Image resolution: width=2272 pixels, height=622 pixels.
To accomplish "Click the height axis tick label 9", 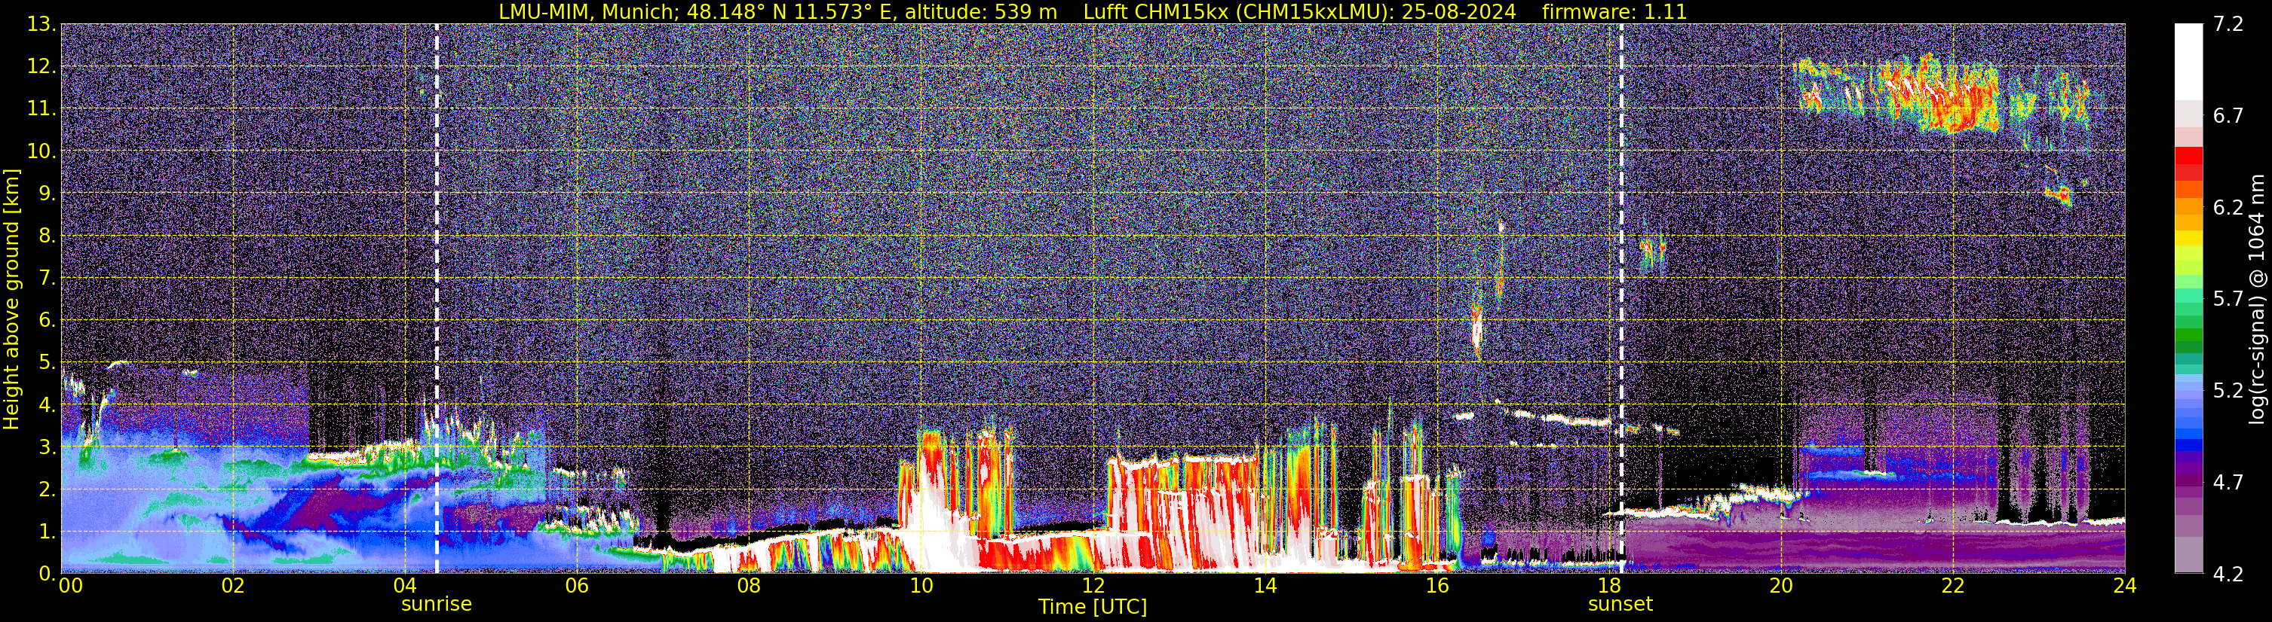I will coord(47,194).
